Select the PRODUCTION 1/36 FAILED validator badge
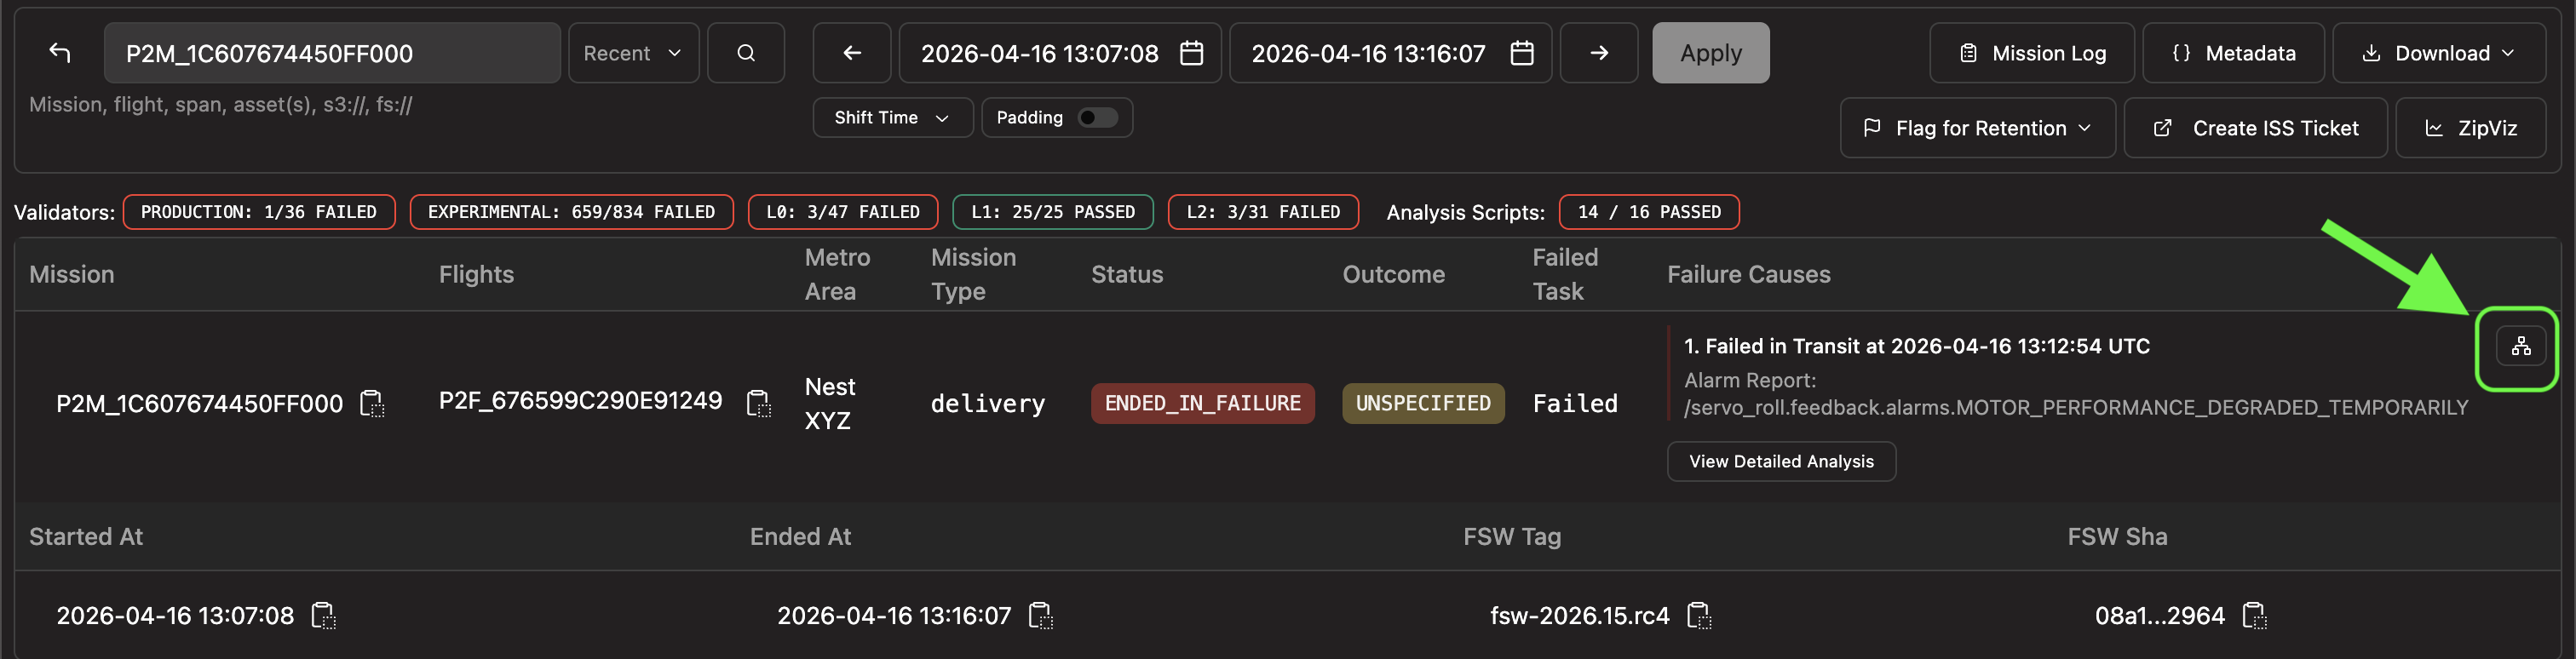 coord(259,212)
